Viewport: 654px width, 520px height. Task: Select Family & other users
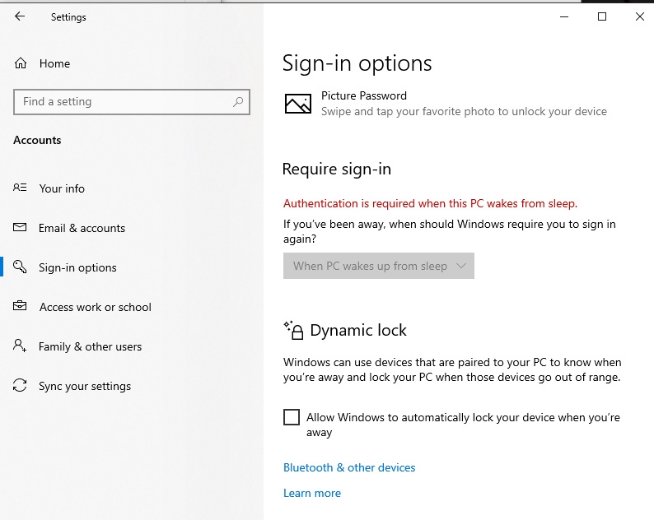[90, 346]
